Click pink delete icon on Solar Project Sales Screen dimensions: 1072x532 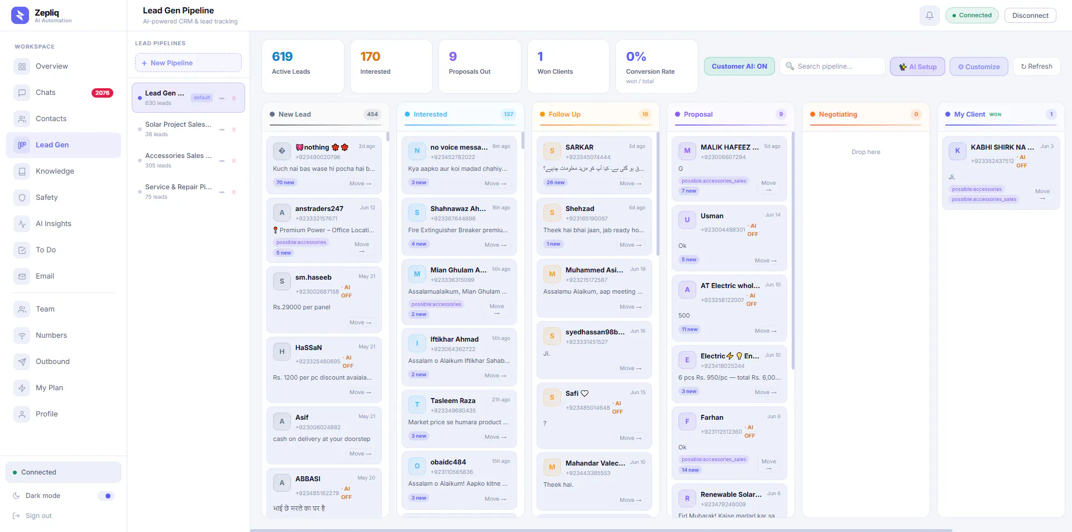[x=234, y=130]
